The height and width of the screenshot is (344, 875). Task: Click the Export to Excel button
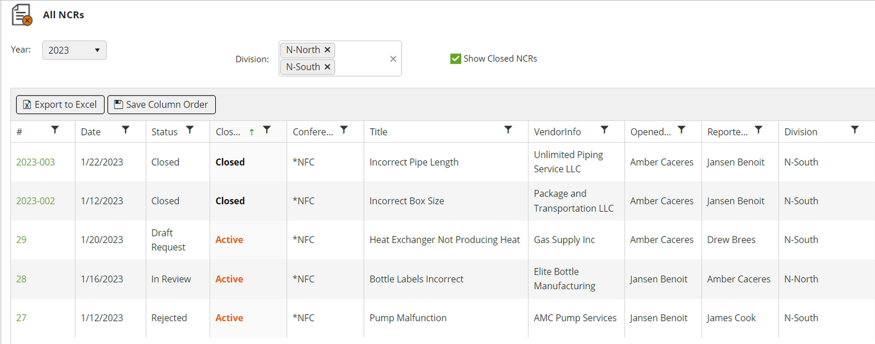pos(60,105)
